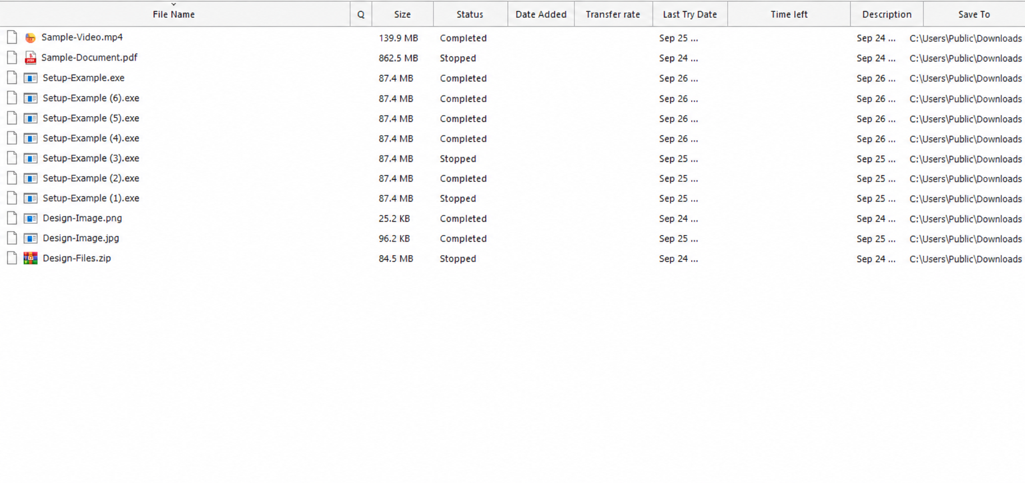The image size is (1025, 483).
Task: Click the blank page icon in the Sample-Document.pdf row
Action: pos(12,58)
